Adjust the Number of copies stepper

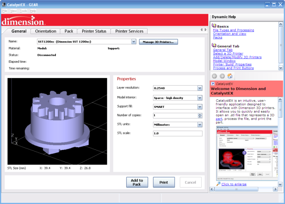point(200,115)
